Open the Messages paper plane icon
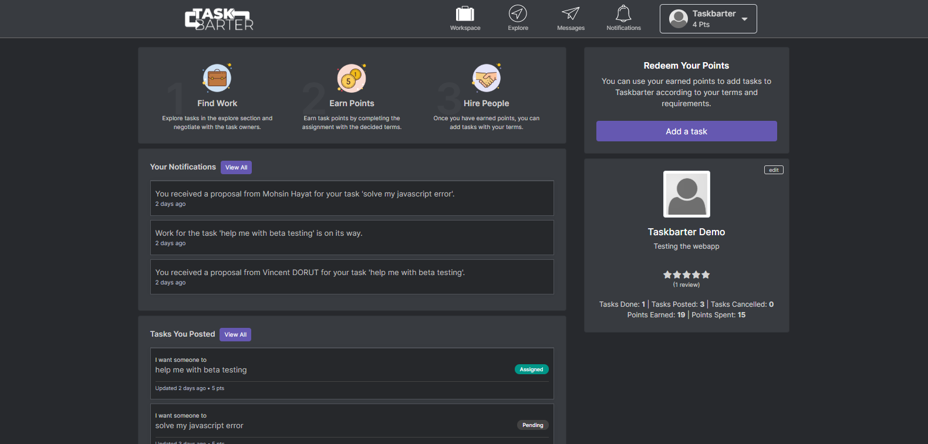928x444 pixels. [571, 13]
